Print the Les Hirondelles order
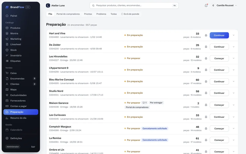The width and height of the screenshot is (246, 154). [x=206, y=59]
